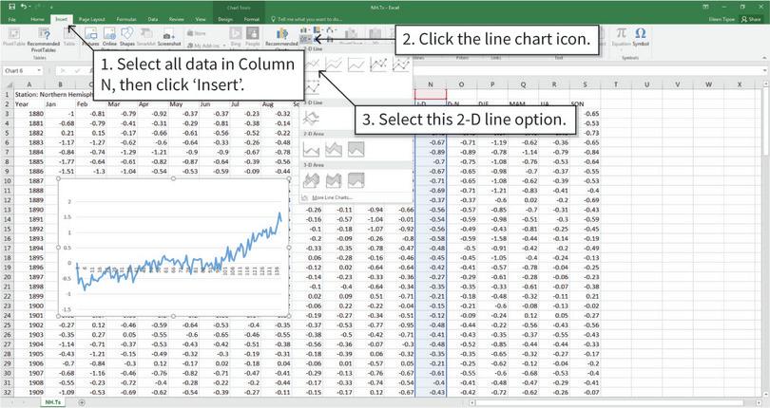The image size is (770, 408).
Task: Select column N header
Action: [x=431, y=83]
